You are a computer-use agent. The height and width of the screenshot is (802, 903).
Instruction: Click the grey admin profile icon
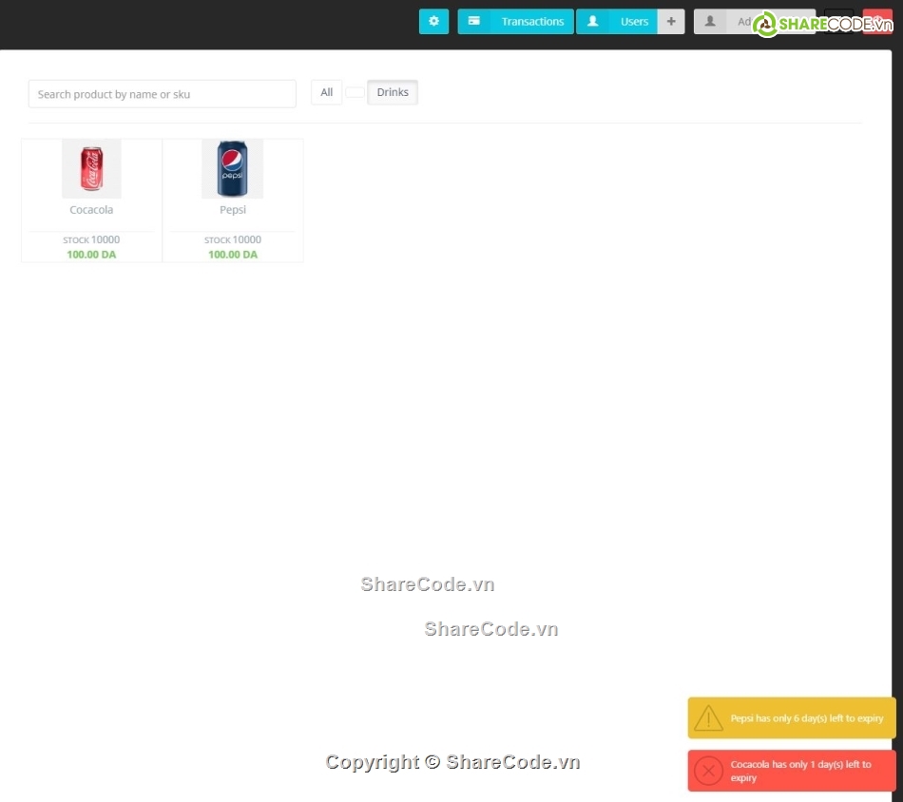[709, 22]
